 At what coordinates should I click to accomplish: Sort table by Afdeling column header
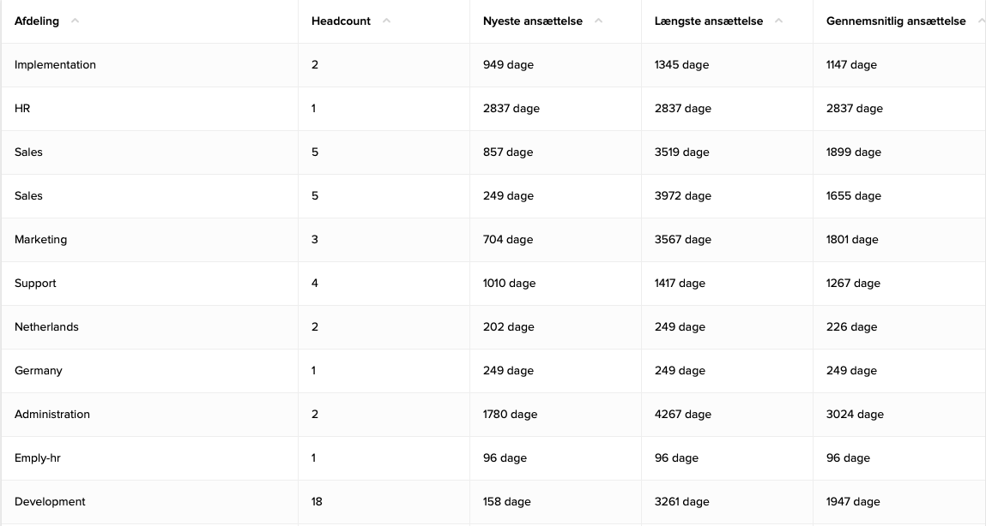point(37,21)
